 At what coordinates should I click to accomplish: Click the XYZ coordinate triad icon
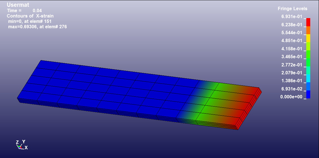21,144
